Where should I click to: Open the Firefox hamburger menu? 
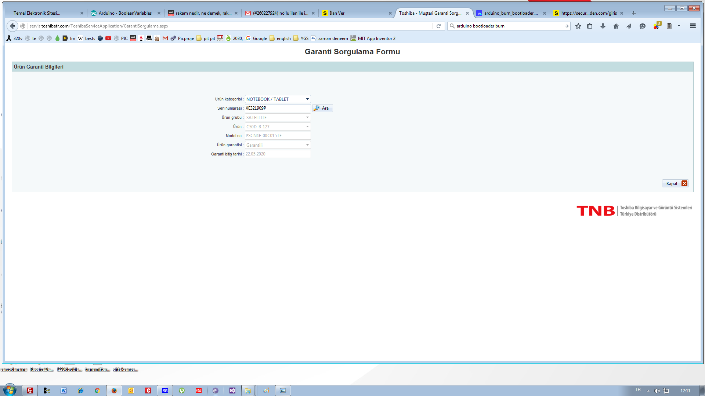[693, 26]
